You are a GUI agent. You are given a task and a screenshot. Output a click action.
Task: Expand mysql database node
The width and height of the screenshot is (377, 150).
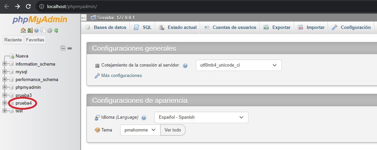pyautogui.click(x=5, y=72)
